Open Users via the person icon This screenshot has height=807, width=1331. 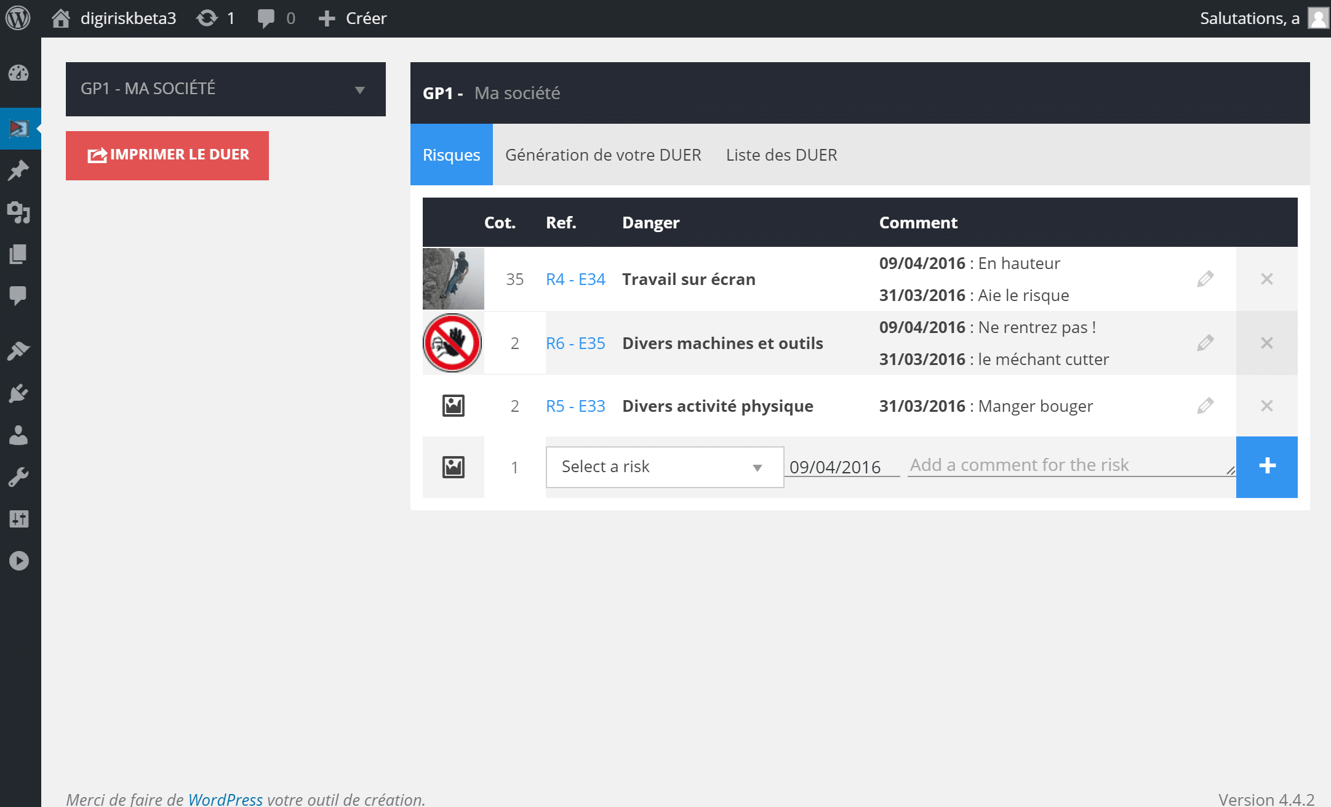18,435
